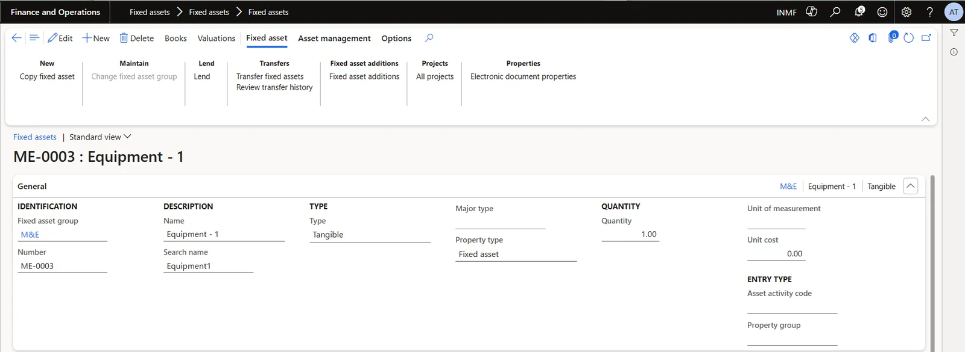The height and width of the screenshot is (352, 965).
Task: Click Fixed asset additions action
Action: (x=364, y=76)
